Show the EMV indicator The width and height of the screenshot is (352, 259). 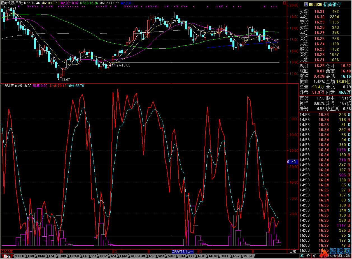[123, 256]
